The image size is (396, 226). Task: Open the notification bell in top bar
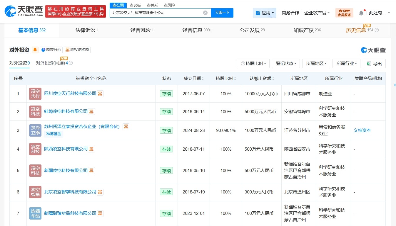[x=361, y=13]
